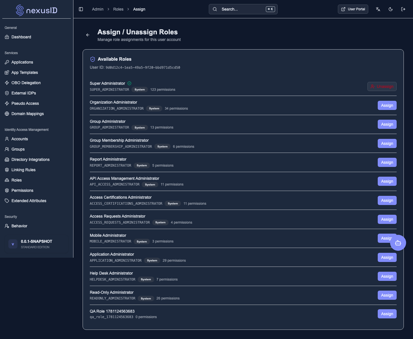The width and height of the screenshot is (413, 339).
Task: Click the Roles hard-hat icon
Action: point(7,180)
